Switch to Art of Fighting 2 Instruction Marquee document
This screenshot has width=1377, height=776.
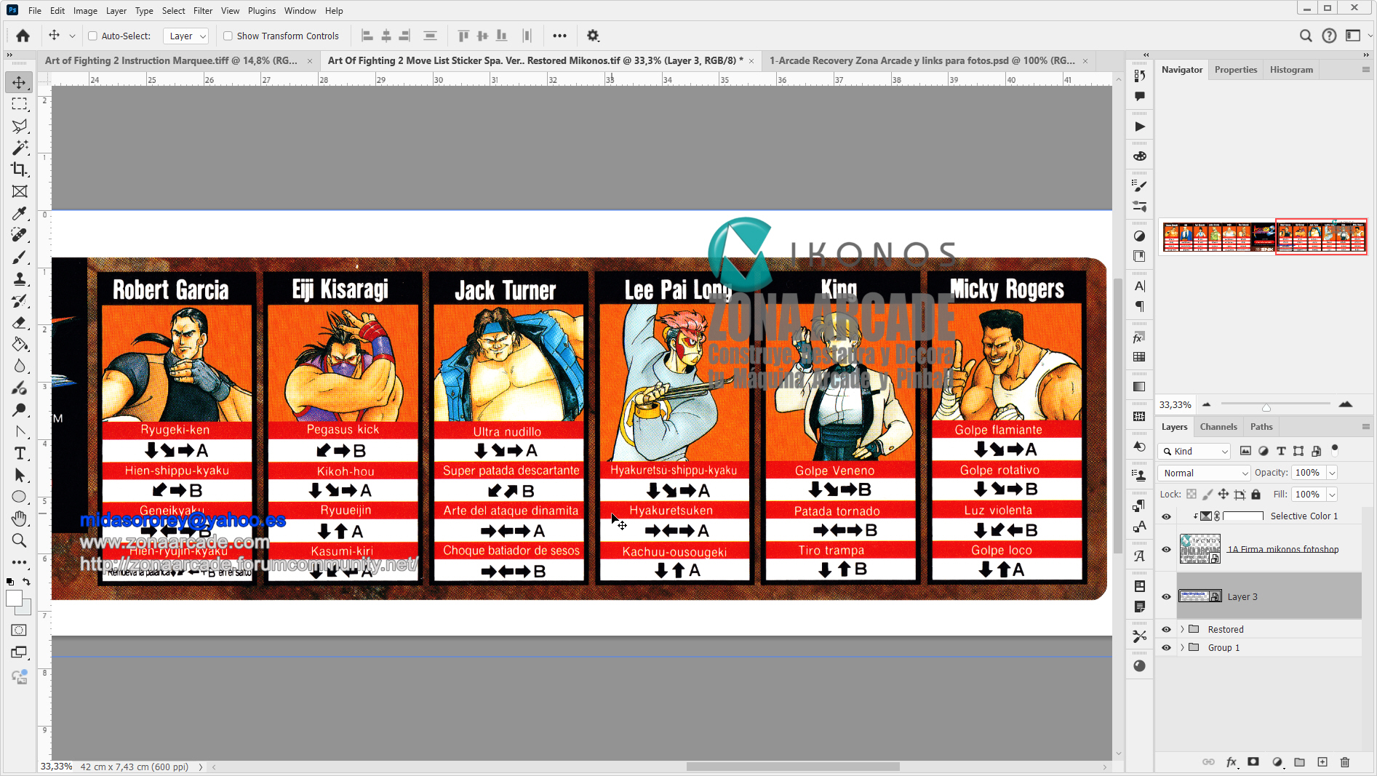coord(172,60)
